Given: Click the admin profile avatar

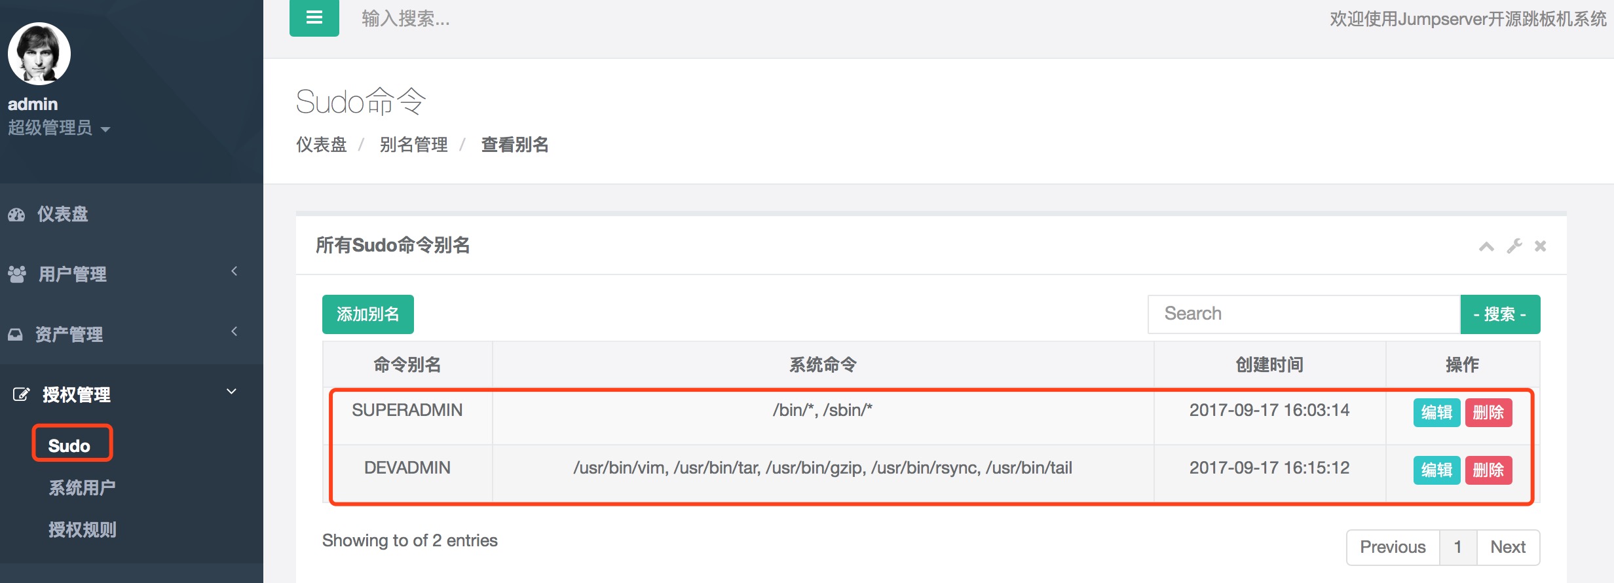Looking at the screenshot, I should [39, 54].
